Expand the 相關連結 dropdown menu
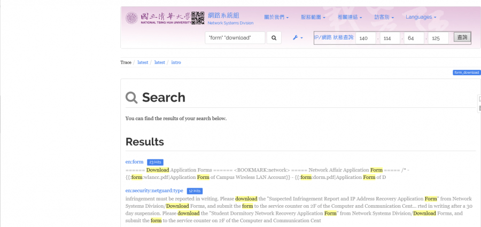The width and height of the screenshot is (481, 227). tap(350, 17)
